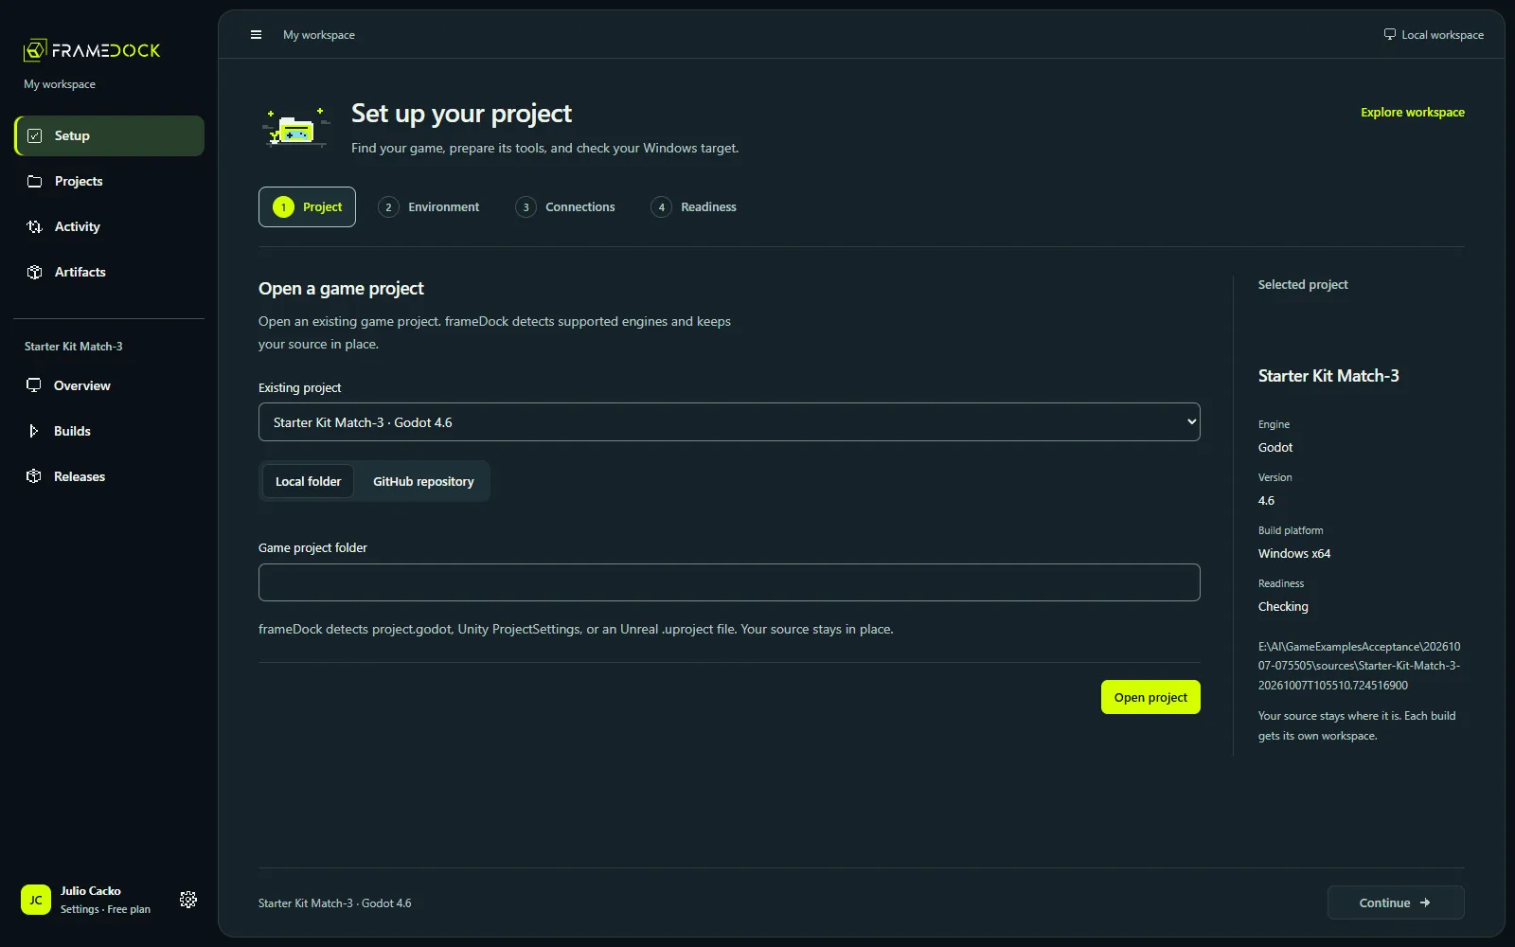Click the JC user avatar
The height and width of the screenshot is (947, 1515).
(36, 900)
